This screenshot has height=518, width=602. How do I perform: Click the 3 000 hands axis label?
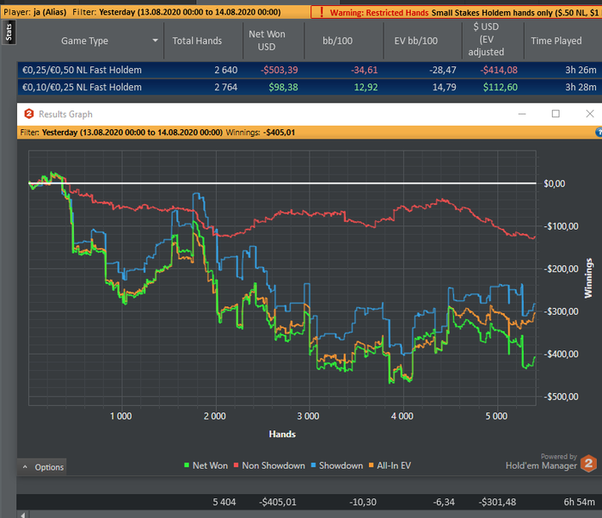308,416
